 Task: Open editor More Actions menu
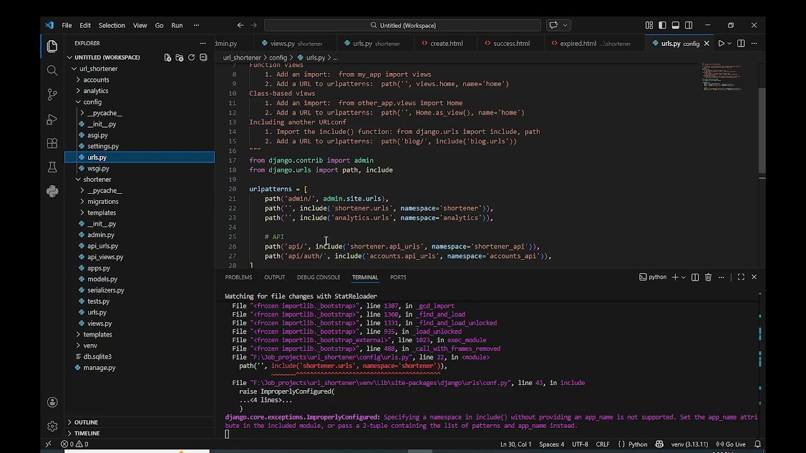coord(754,43)
